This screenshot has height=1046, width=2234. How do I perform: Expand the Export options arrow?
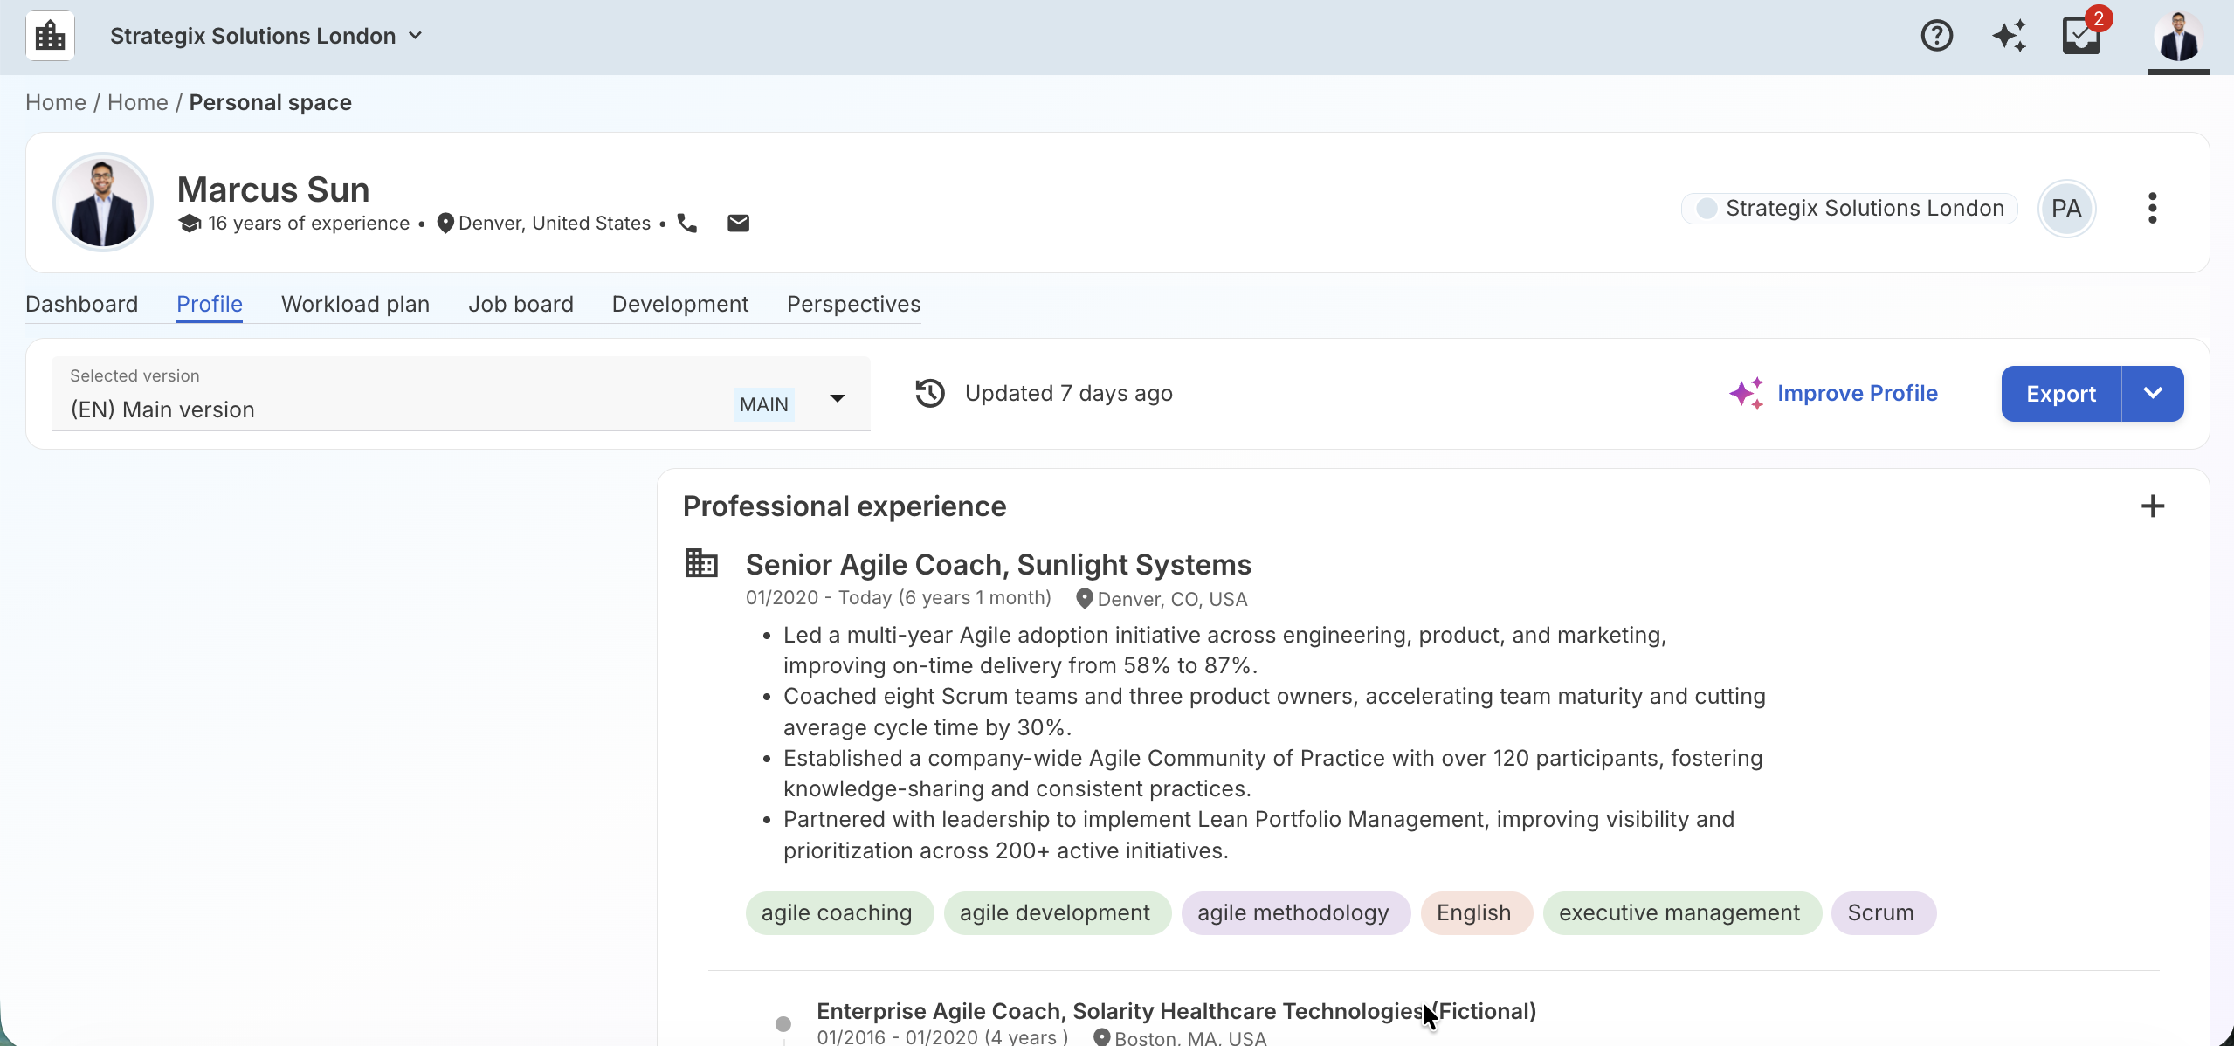(x=2153, y=393)
